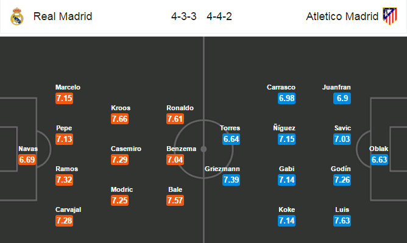Open Kroos's 7.66 rating badge
This screenshot has width=407, height=243.
coord(119,119)
